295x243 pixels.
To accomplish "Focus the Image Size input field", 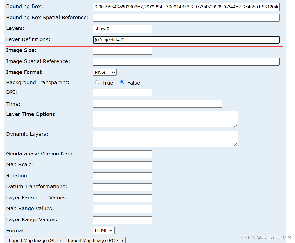I will (122, 51).
